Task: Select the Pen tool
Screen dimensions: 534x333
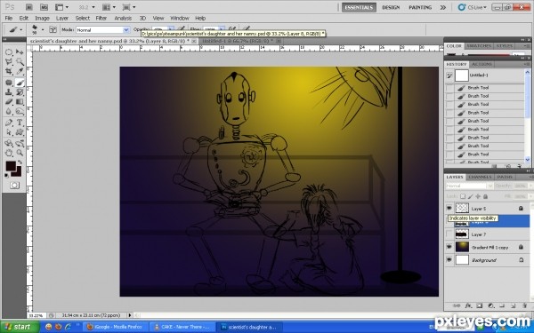Action: coord(9,123)
